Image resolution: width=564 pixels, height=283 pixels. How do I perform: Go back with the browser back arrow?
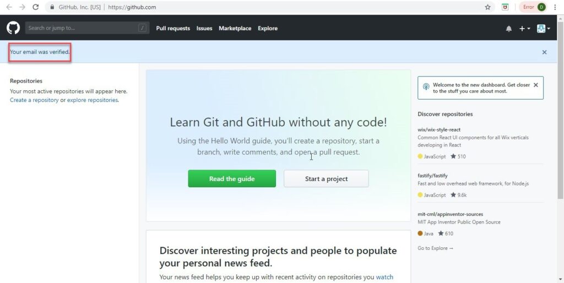[x=9, y=7]
